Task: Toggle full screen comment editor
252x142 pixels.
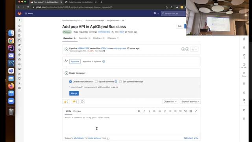Action: tap(196, 111)
